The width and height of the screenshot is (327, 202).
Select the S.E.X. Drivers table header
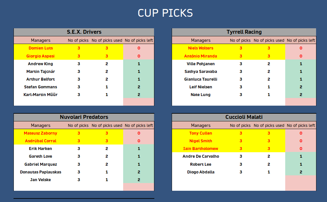tap(84, 32)
